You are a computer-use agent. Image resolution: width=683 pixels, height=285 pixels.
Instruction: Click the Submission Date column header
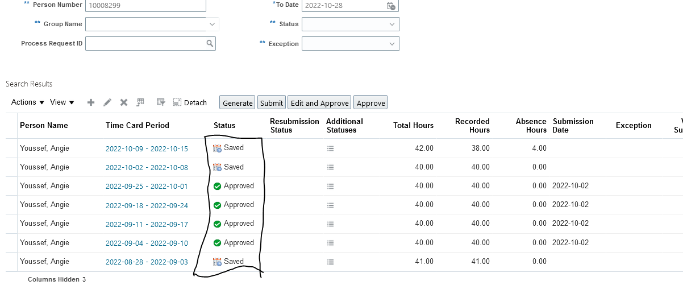coord(573,125)
